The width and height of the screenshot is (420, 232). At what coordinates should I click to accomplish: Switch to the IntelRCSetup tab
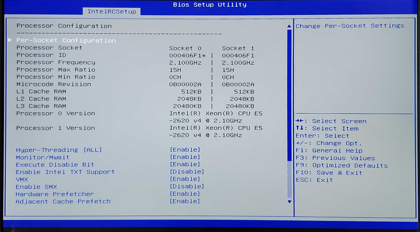112,11
